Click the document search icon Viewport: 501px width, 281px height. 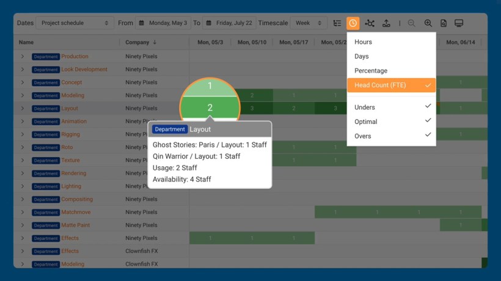click(x=444, y=23)
